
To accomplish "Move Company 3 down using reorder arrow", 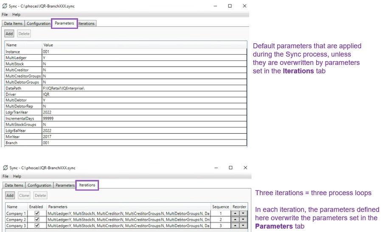I will pos(243,226).
